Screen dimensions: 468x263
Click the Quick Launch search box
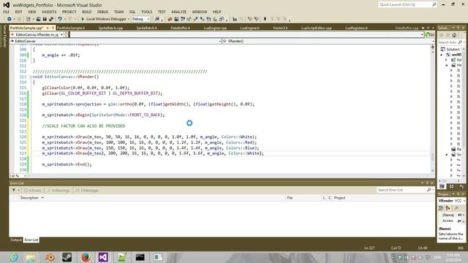coord(408,4)
